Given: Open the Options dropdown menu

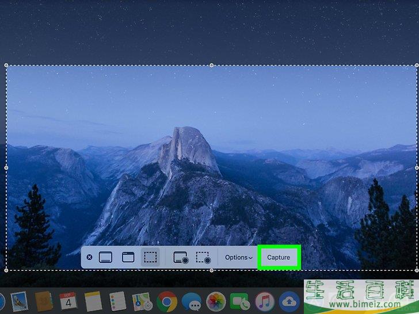Looking at the screenshot, I should 238,257.
